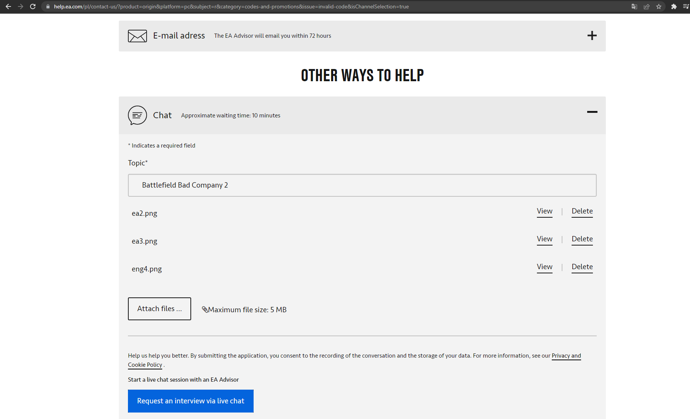This screenshot has width=690, height=419.
Task: Bookmark this page with star
Action: point(659,6)
